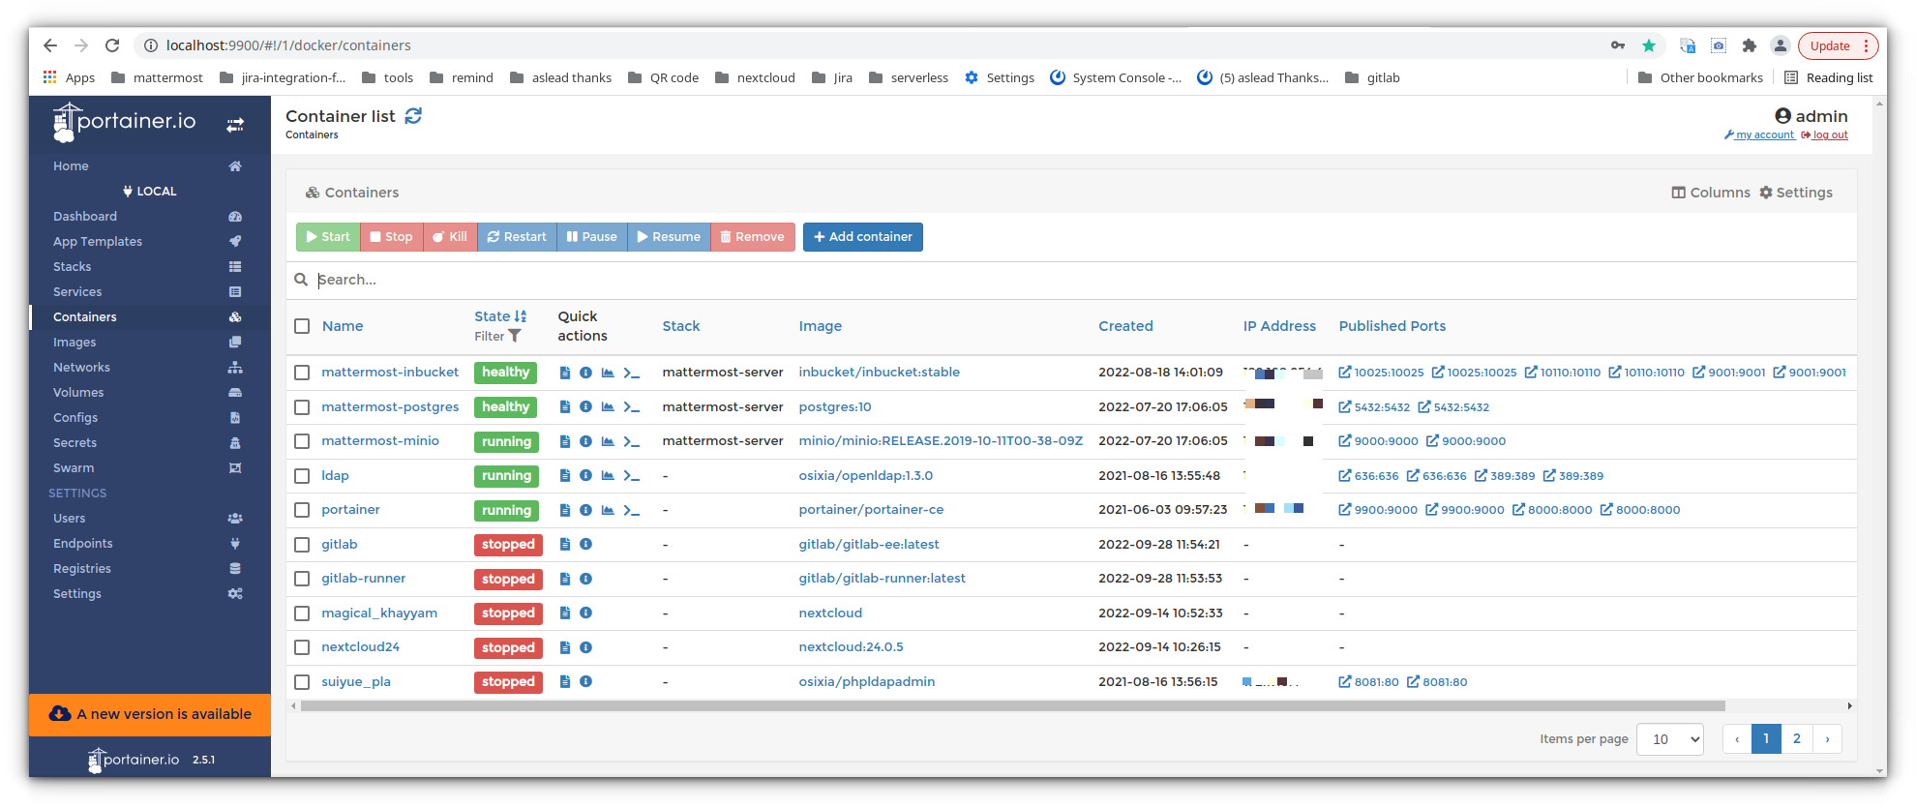Viewport: 1916px width, 808px height.
Task: Check the mattermost-minio row checkbox
Action: click(x=302, y=441)
